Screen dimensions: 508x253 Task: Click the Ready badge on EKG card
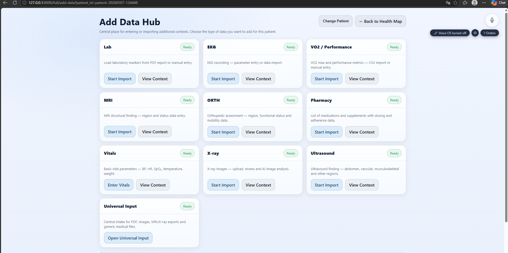point(291,47)
